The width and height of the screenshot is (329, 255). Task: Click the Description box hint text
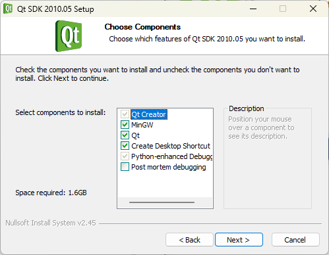tap(261, 127)
